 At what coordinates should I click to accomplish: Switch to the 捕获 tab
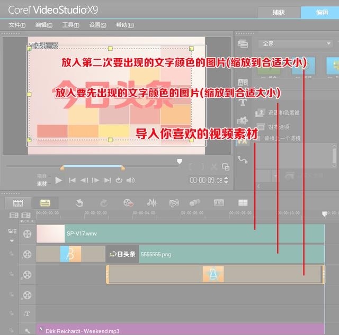coord(279,12)
